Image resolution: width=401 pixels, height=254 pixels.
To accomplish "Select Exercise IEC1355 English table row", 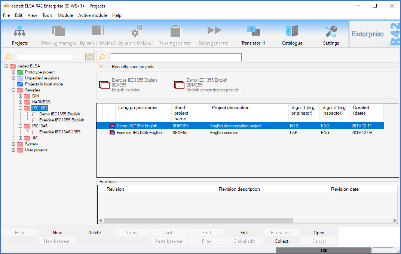I will [x=240, y=133].
